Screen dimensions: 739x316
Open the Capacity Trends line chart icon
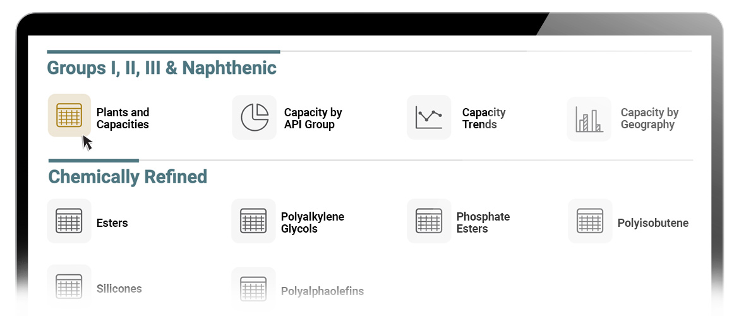coord(429,118)
